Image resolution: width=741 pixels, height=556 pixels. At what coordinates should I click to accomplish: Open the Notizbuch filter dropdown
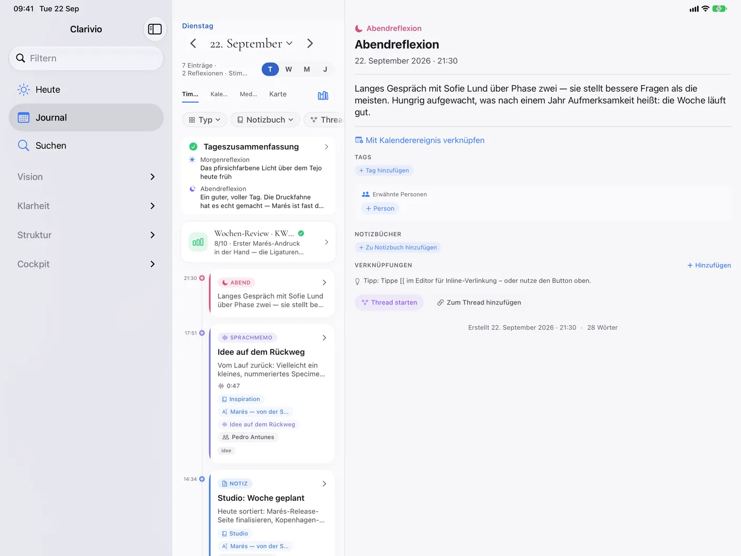265,120
